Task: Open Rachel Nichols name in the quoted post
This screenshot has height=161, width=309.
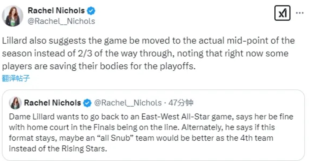Action: [x=52, y=103]
